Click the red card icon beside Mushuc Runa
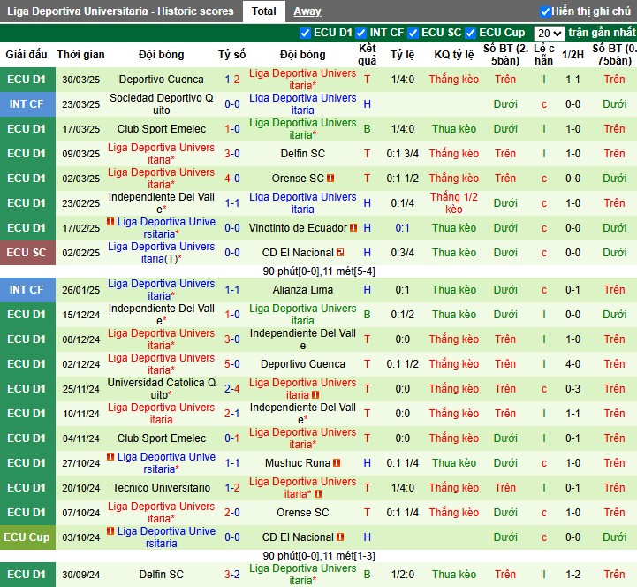Screen dimensions: 637x587 [337, 463]
